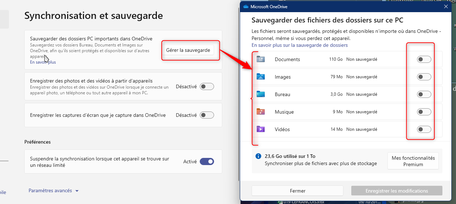
Task: Enable saving screenshots to OneDrive
Action: tap(207, 115)
